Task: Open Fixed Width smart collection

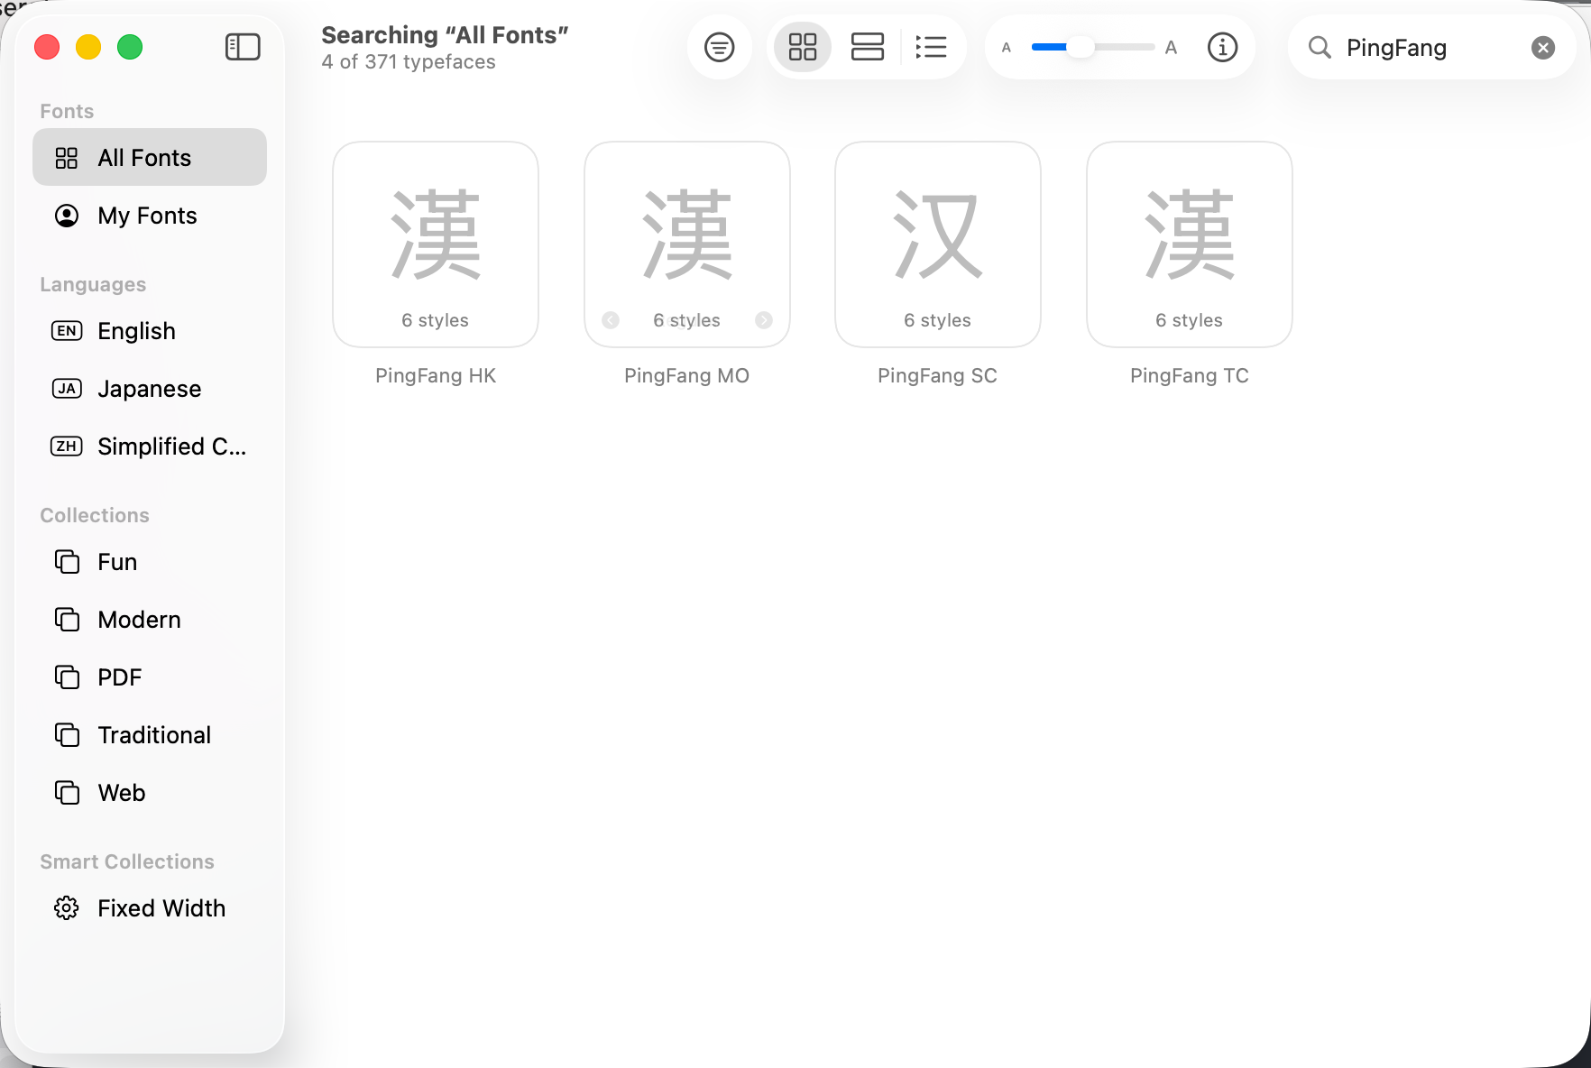Action: 150,907
